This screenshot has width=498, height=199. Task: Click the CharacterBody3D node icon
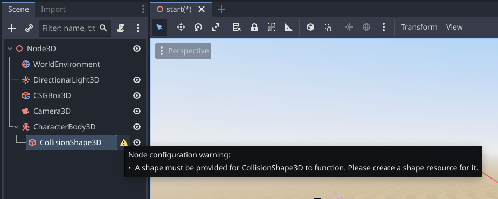point(26,127)
